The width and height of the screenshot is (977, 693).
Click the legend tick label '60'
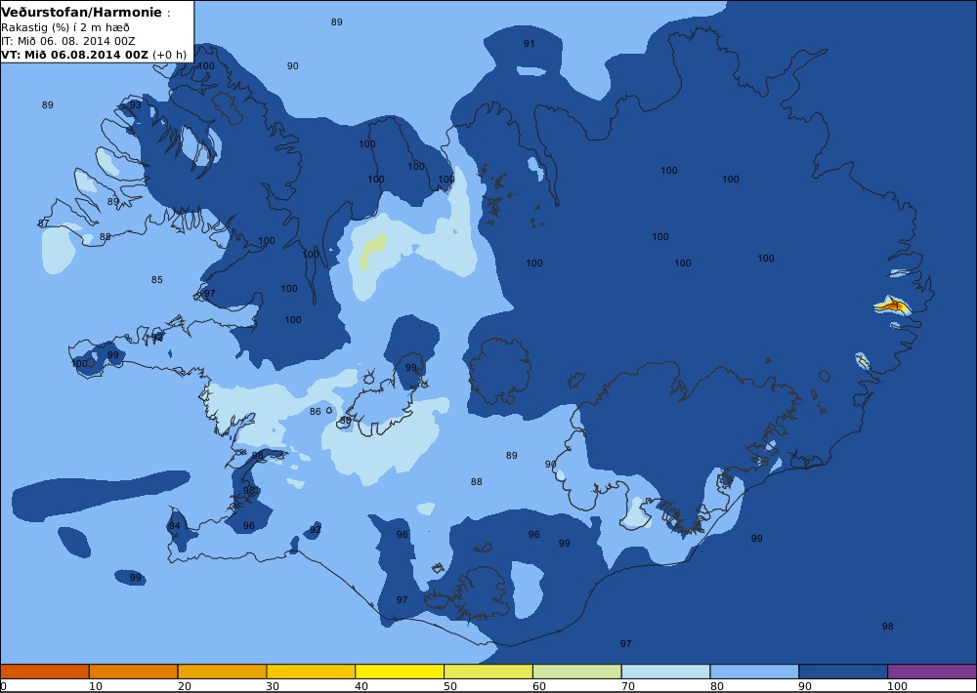(539, 686)
